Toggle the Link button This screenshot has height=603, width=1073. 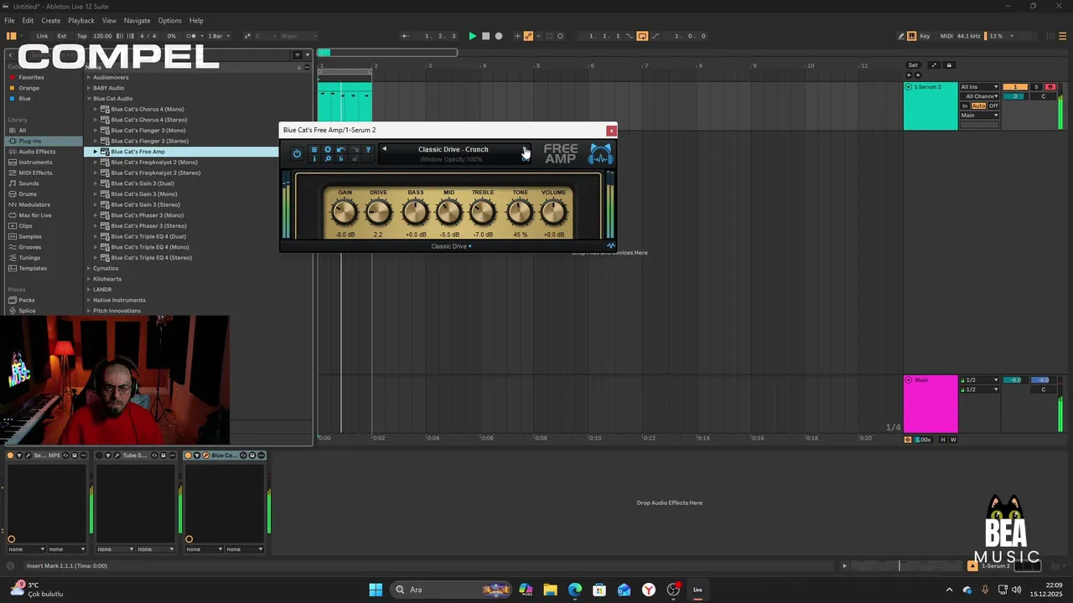(42, 36)
